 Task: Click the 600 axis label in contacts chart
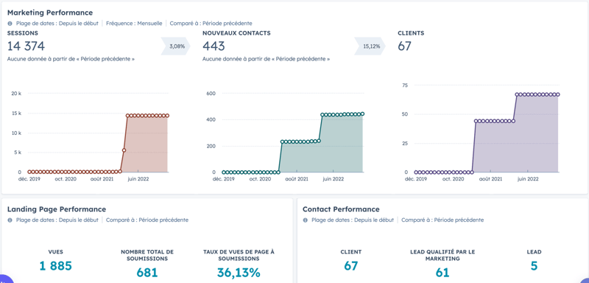211,94
